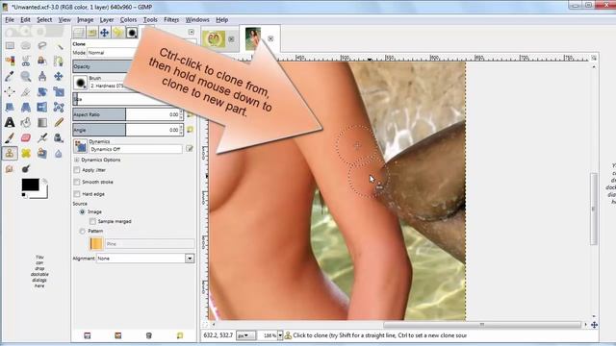The height and width of the screenshot is (346, 616).
Task: Select the Select by Color tool
Action: tap(10, 62)
